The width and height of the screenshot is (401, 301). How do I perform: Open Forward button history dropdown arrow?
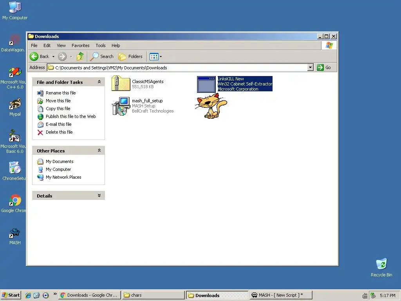tap(71, 56)
